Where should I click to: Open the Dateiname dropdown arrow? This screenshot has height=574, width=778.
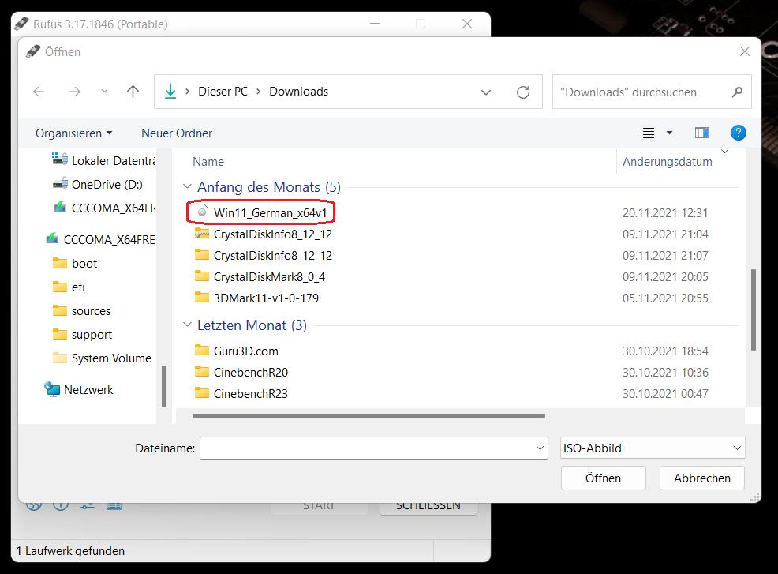(x=540, y=448)
